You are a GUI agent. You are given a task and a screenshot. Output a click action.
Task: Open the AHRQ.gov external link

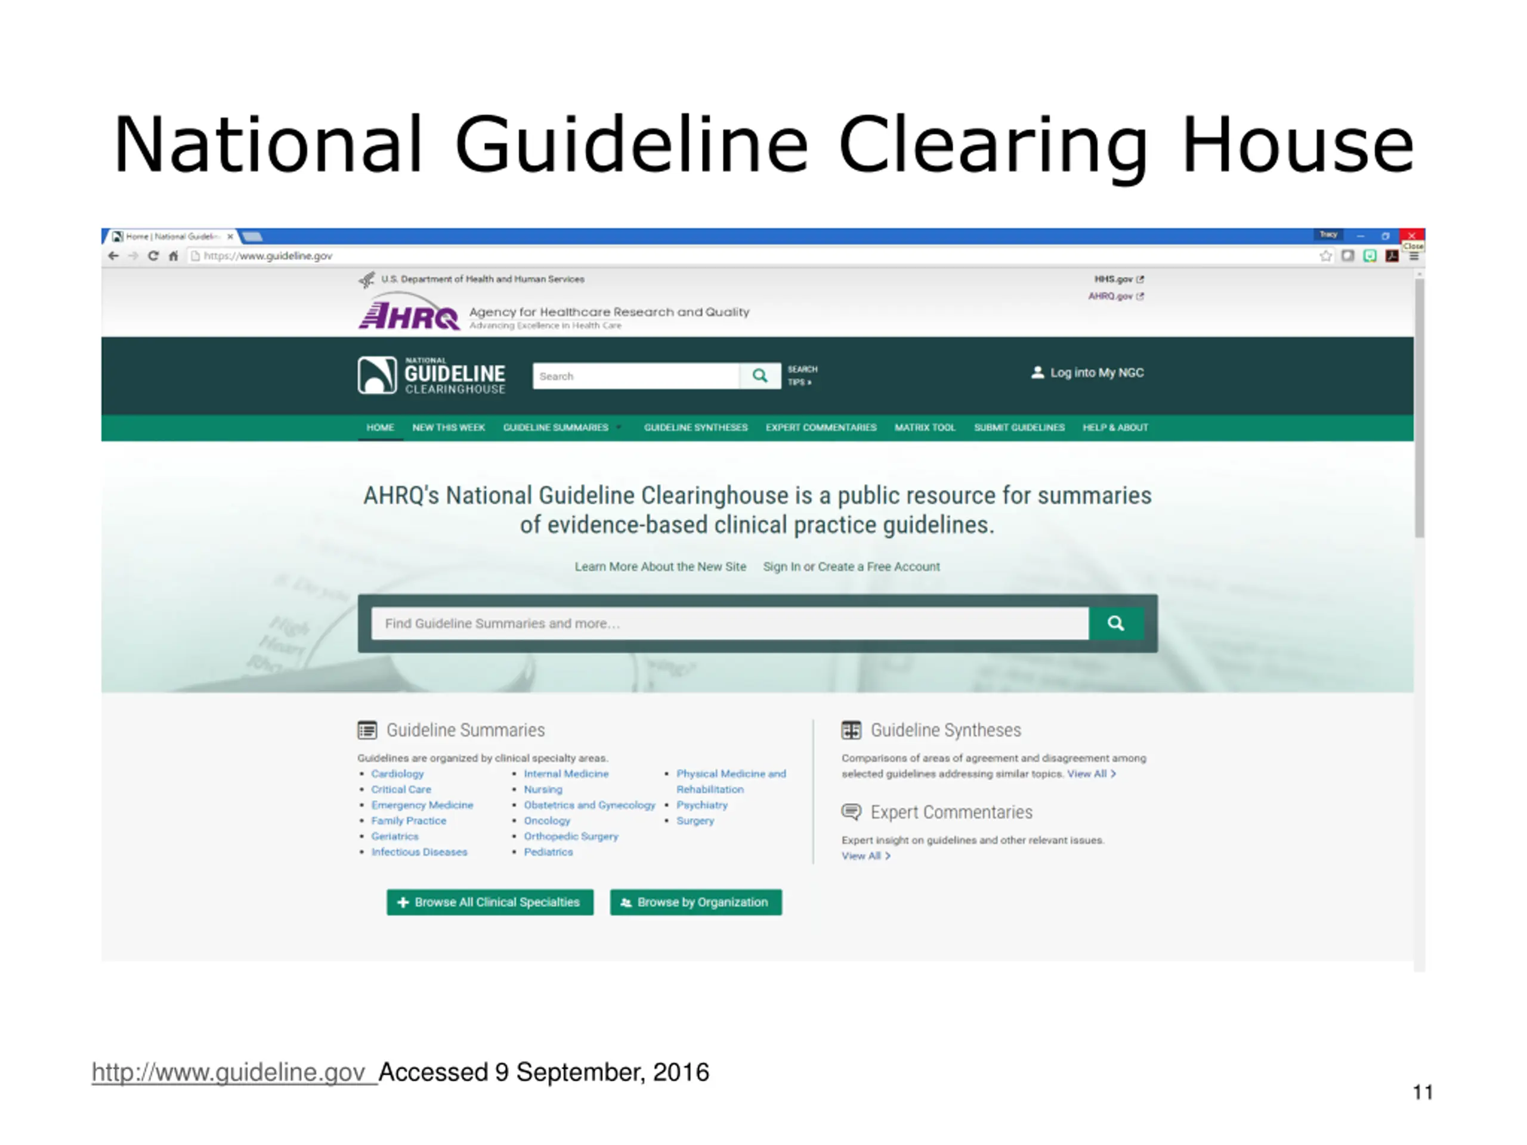click(x=1115, y=296)
